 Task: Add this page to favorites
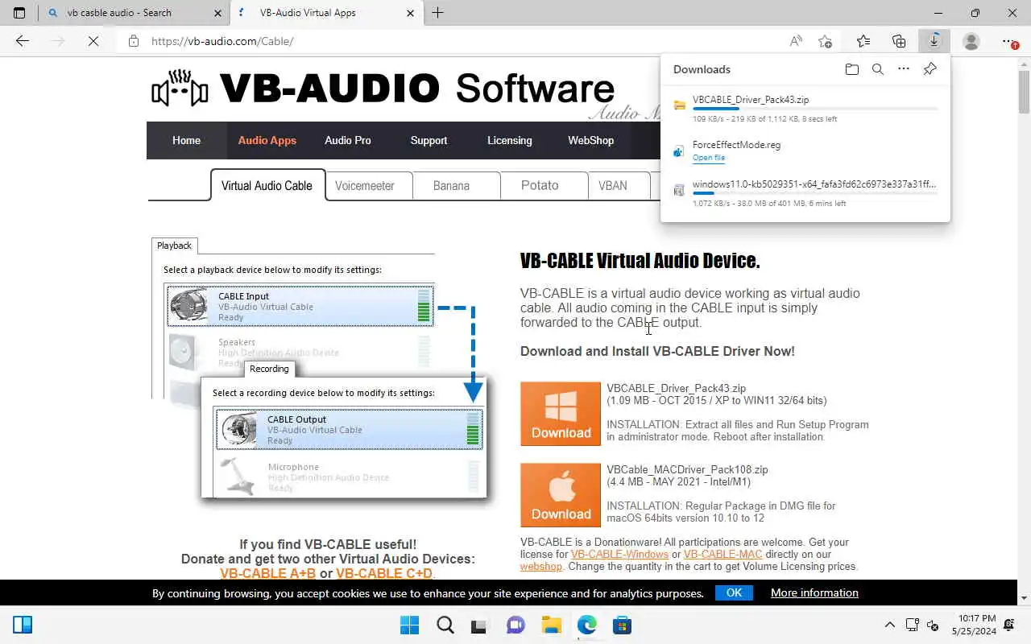tap(825, 41)
